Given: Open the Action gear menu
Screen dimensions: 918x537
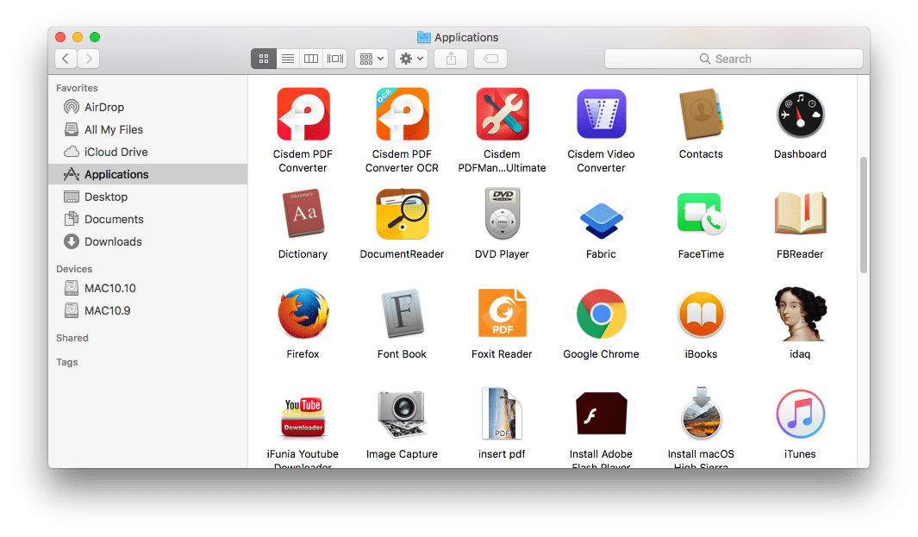Looking at the screenshot, I should click(x=411, y=59).
